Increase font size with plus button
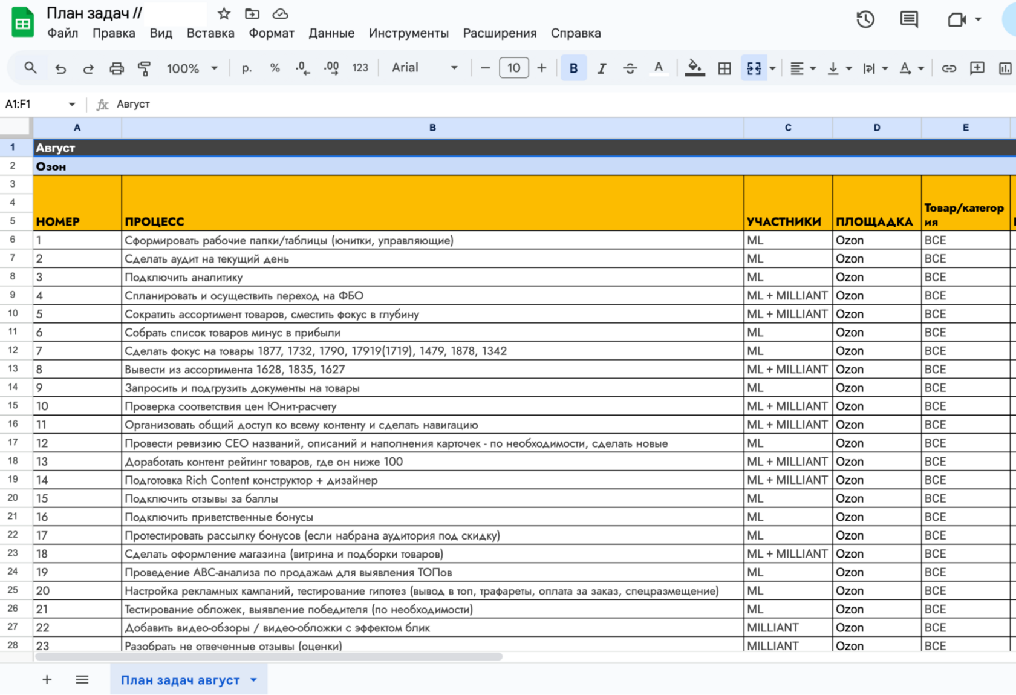Image resolution: width=1016 pixels, height=695 pixels. pos(542,68)
